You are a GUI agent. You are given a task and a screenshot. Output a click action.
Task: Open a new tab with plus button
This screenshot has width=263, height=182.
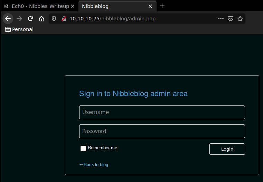pyautogui.click(x=162, y=6)
